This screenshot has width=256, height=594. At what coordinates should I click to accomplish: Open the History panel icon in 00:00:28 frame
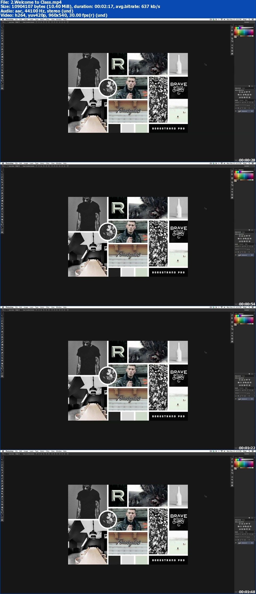pos(232,27)
